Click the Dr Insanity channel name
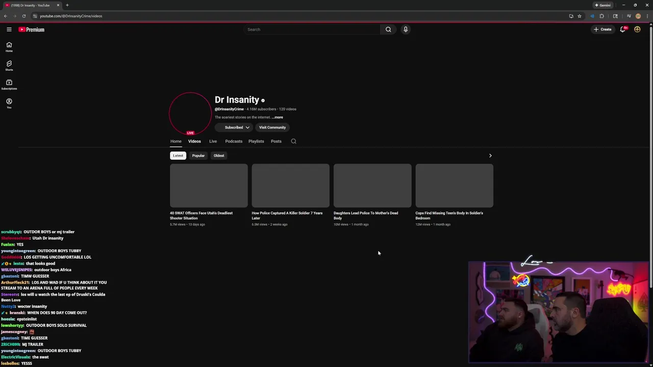Viewport: 653px width, 367px height. pyautogui.click(x=237, y=100)
